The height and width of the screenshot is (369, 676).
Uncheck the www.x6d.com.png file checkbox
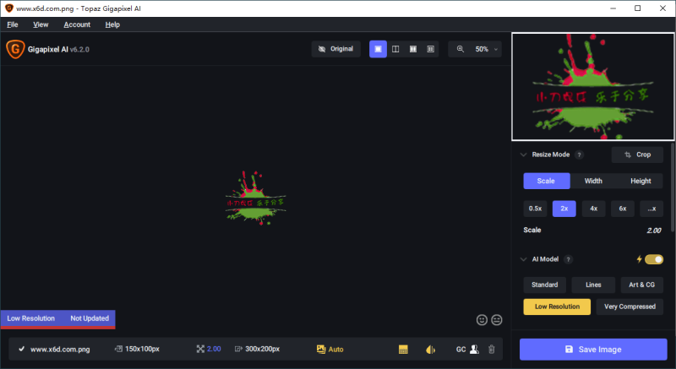pyautogui.click(x=22, y=349)
